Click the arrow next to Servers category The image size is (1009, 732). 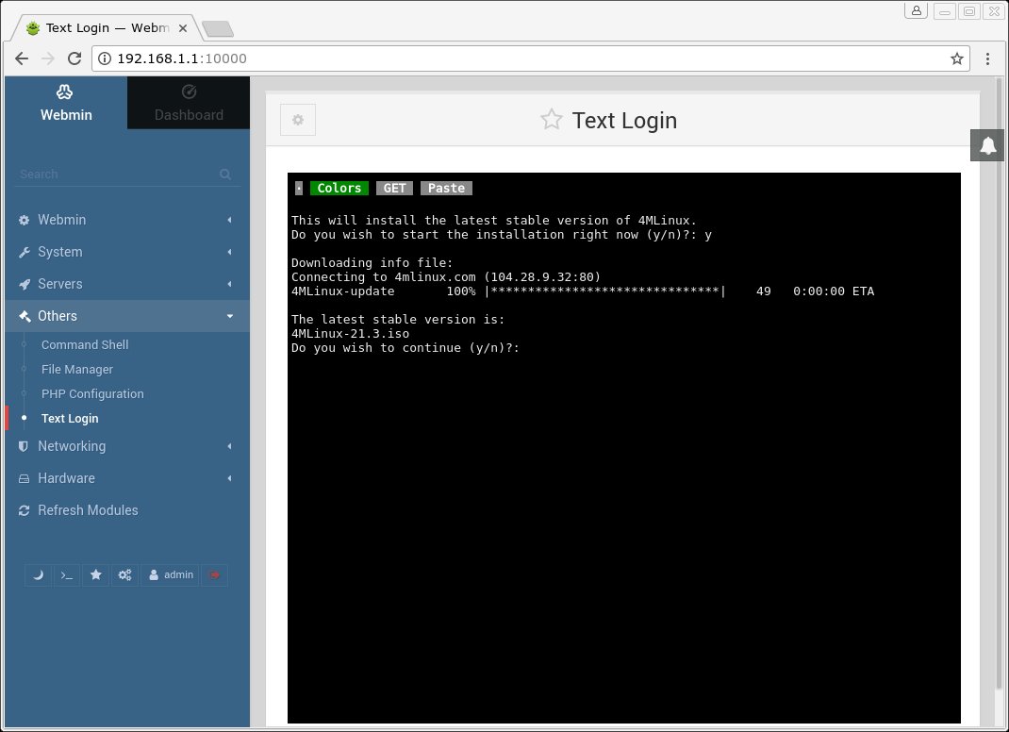230,284
